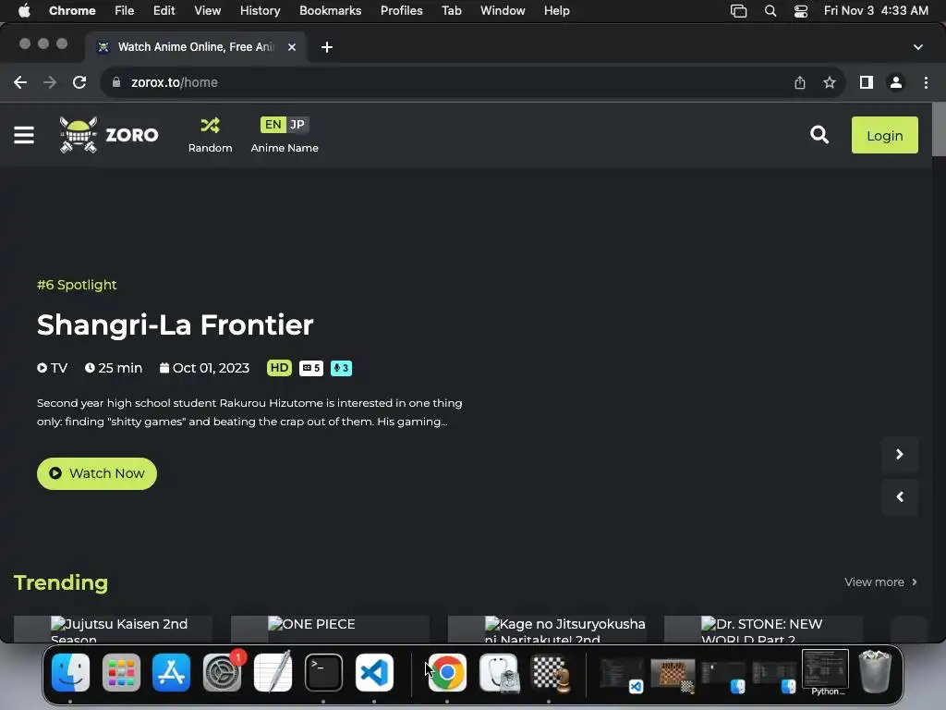Click the HD quality badge
Screen dimensions: 946x710
279,368
